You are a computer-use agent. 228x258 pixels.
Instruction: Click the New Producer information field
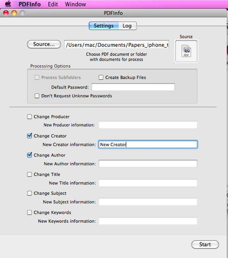[x=148, y=125]
